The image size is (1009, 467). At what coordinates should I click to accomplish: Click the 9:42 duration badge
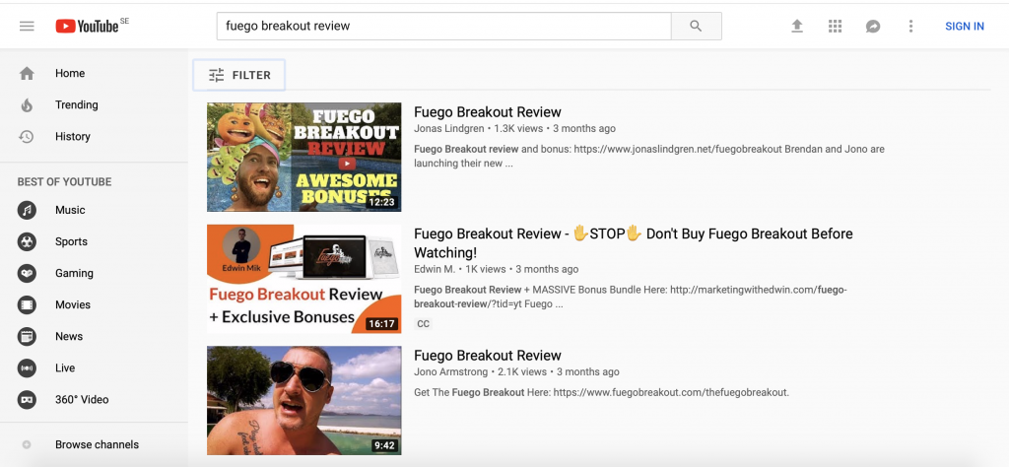point(384,445)
